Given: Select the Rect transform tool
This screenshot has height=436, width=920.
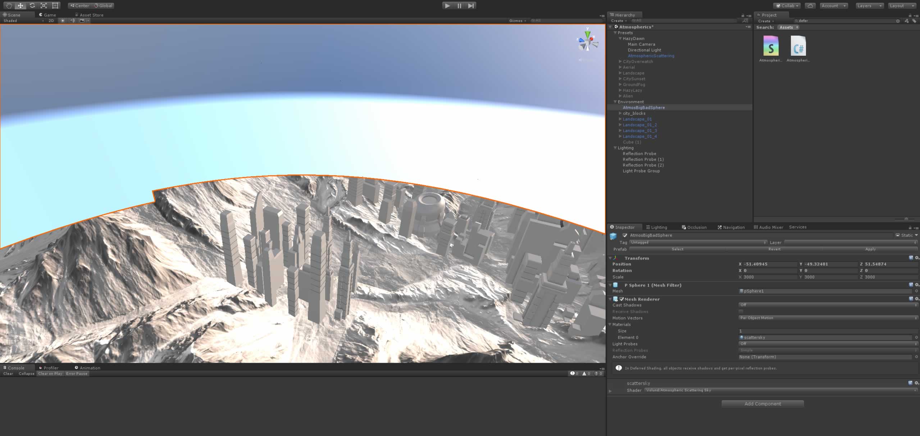Looking at the screenshot, I should click(55, 5).
